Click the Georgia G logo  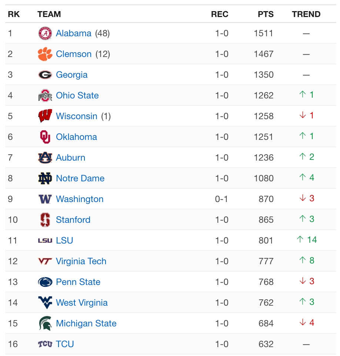coord(45,75)
